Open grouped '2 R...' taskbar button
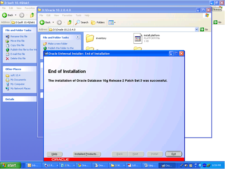Image resolution: width=225 pixels, height=169 pixels. pyautogui.click(x=50, y=165)
